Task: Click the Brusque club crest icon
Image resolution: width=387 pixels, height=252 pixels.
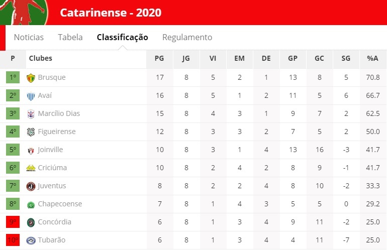Action: tap(31, 78)
